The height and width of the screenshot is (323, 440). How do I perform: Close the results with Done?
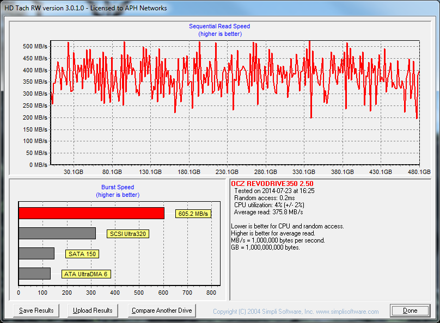(410, 310)
